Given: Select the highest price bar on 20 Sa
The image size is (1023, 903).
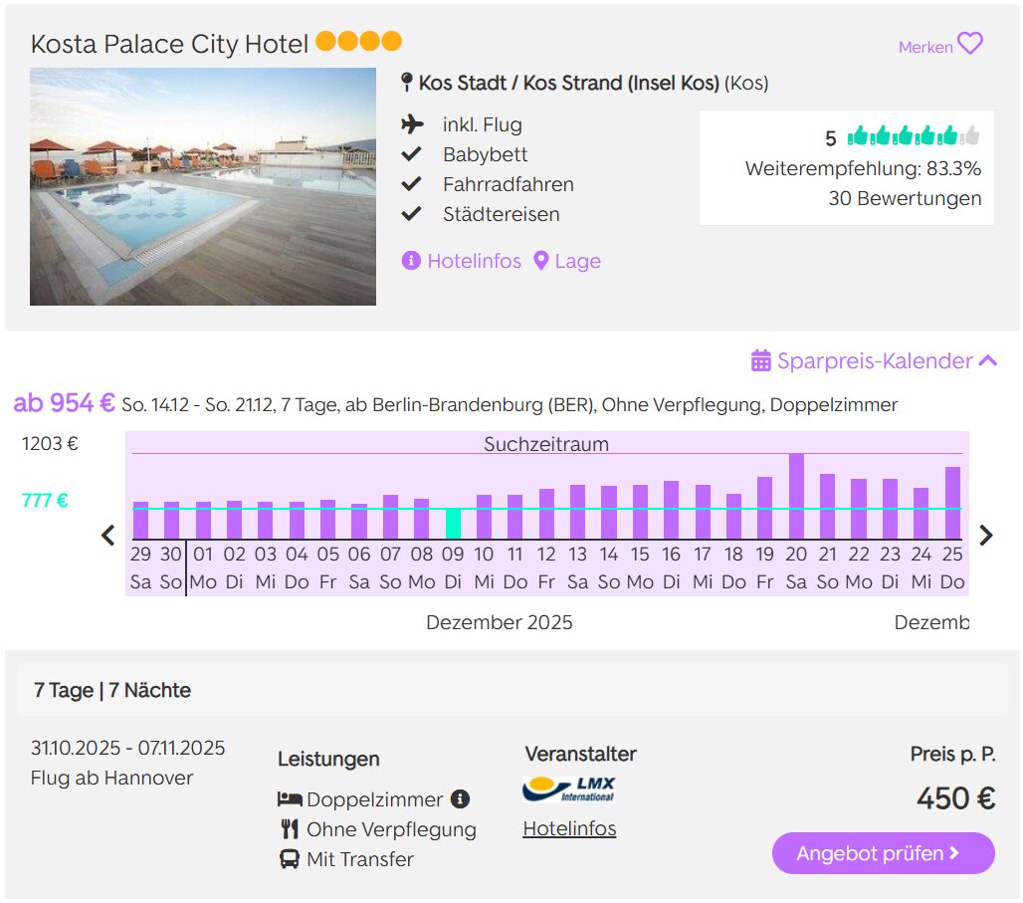Looking at the screenshot, I should (x=796, y=497).
